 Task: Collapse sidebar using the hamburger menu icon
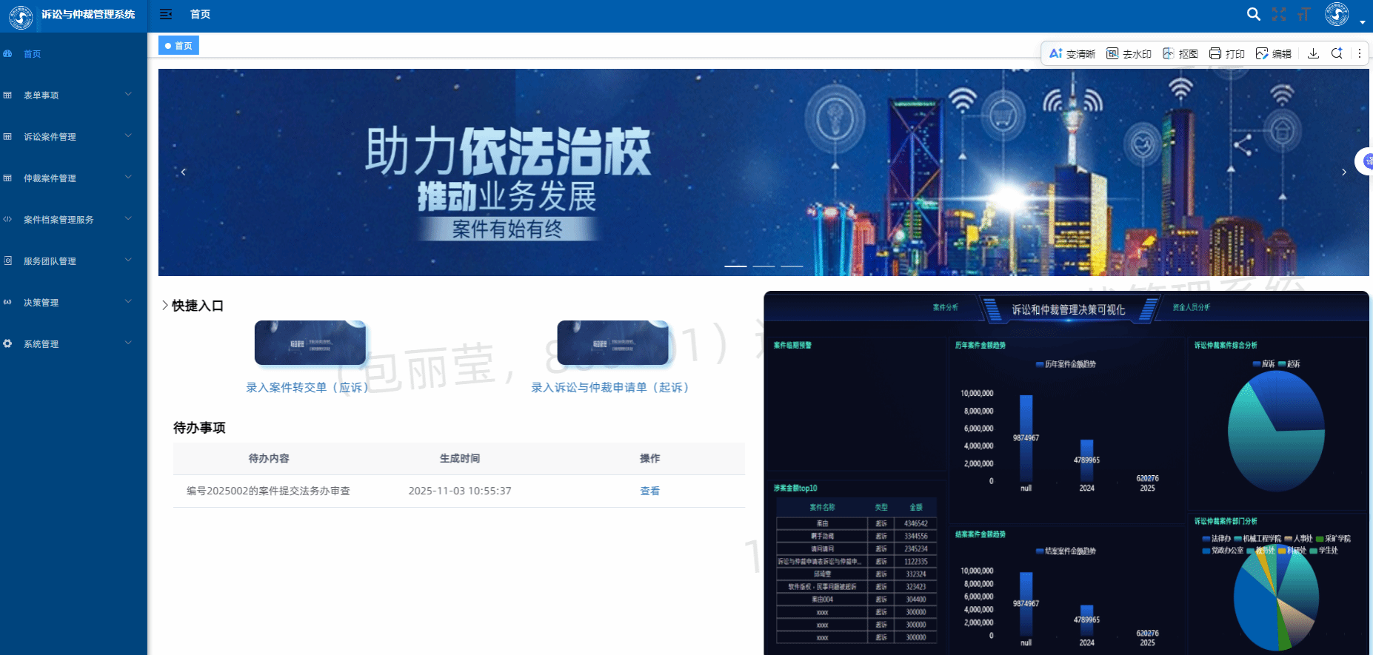click(166, 14)
